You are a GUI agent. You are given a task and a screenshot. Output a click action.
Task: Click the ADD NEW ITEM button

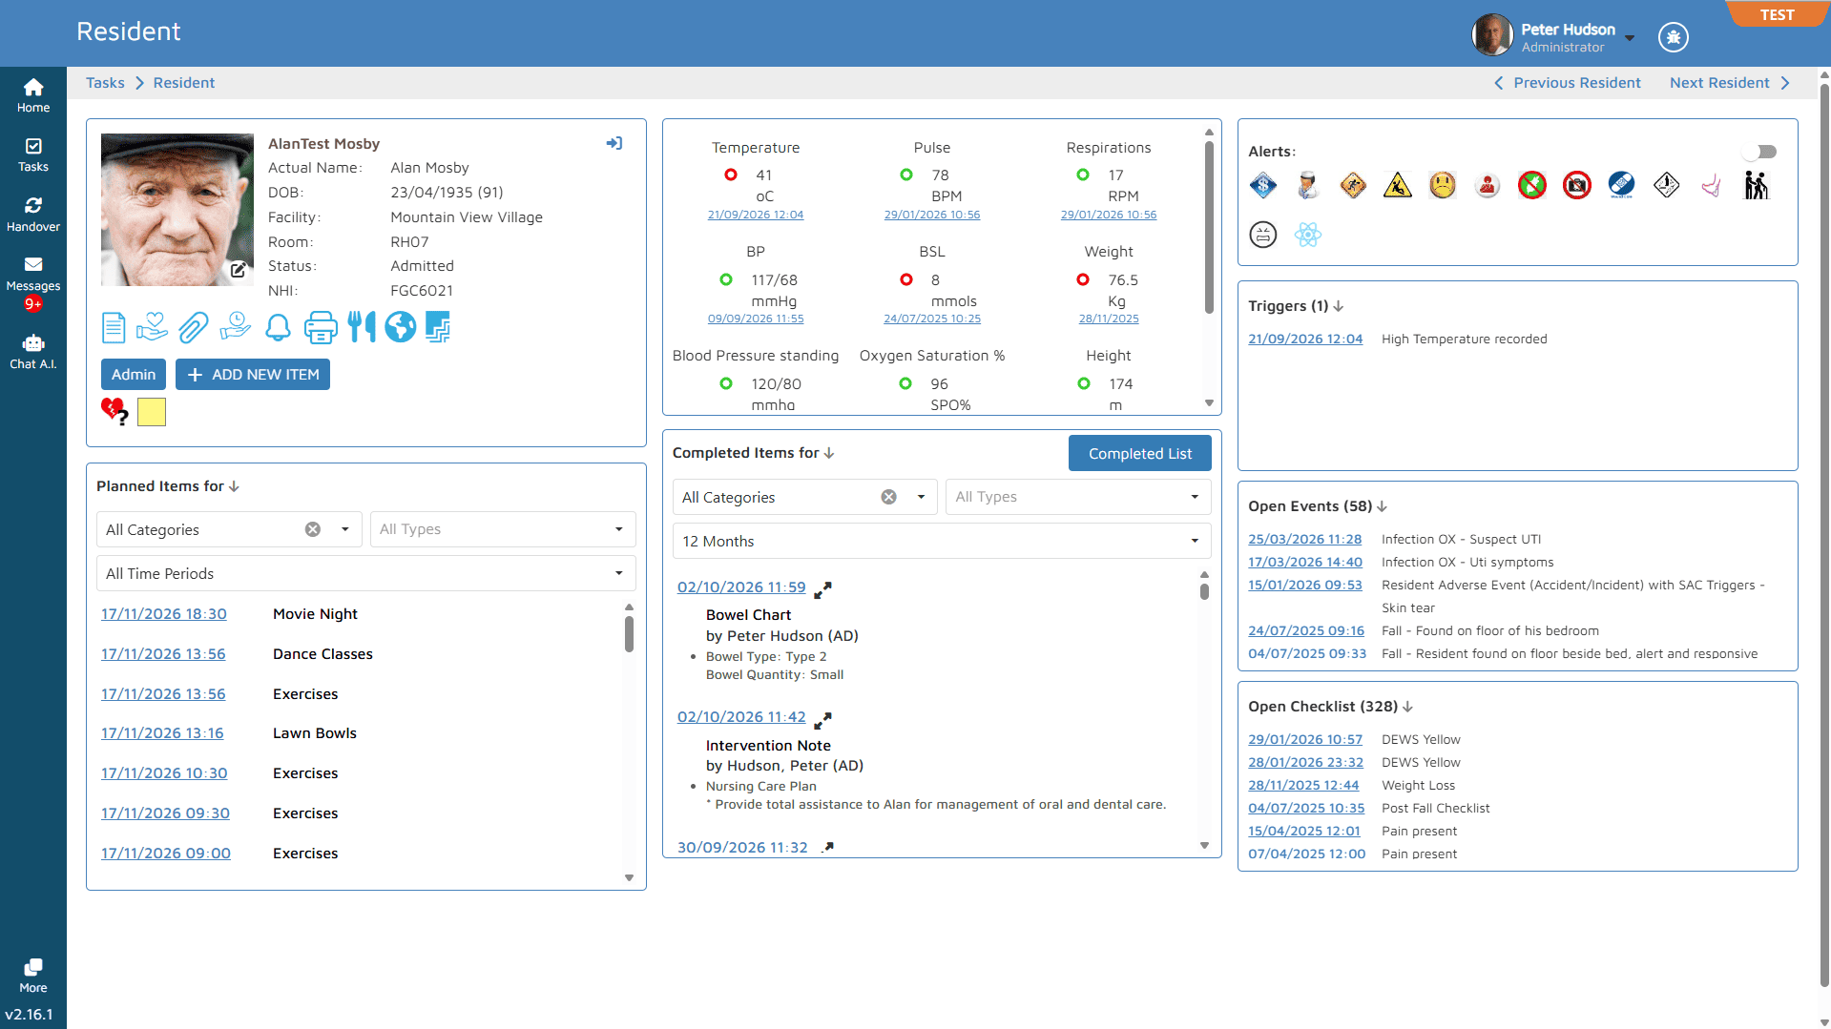coord(253,374)
